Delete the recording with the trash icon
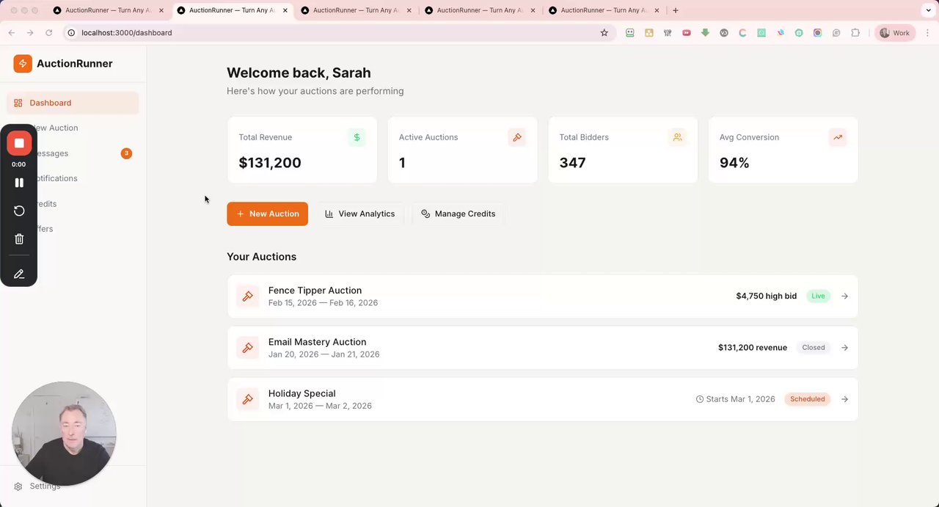The height and width of the screenshot is (507, 939). pos(19,238)
